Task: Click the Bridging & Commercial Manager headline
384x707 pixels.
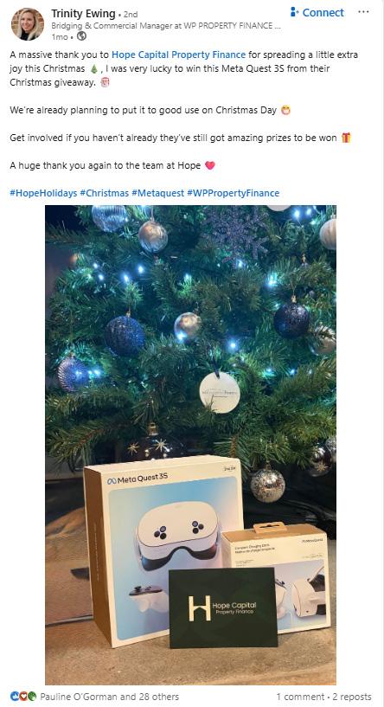Action: click(x=166, y=26)
